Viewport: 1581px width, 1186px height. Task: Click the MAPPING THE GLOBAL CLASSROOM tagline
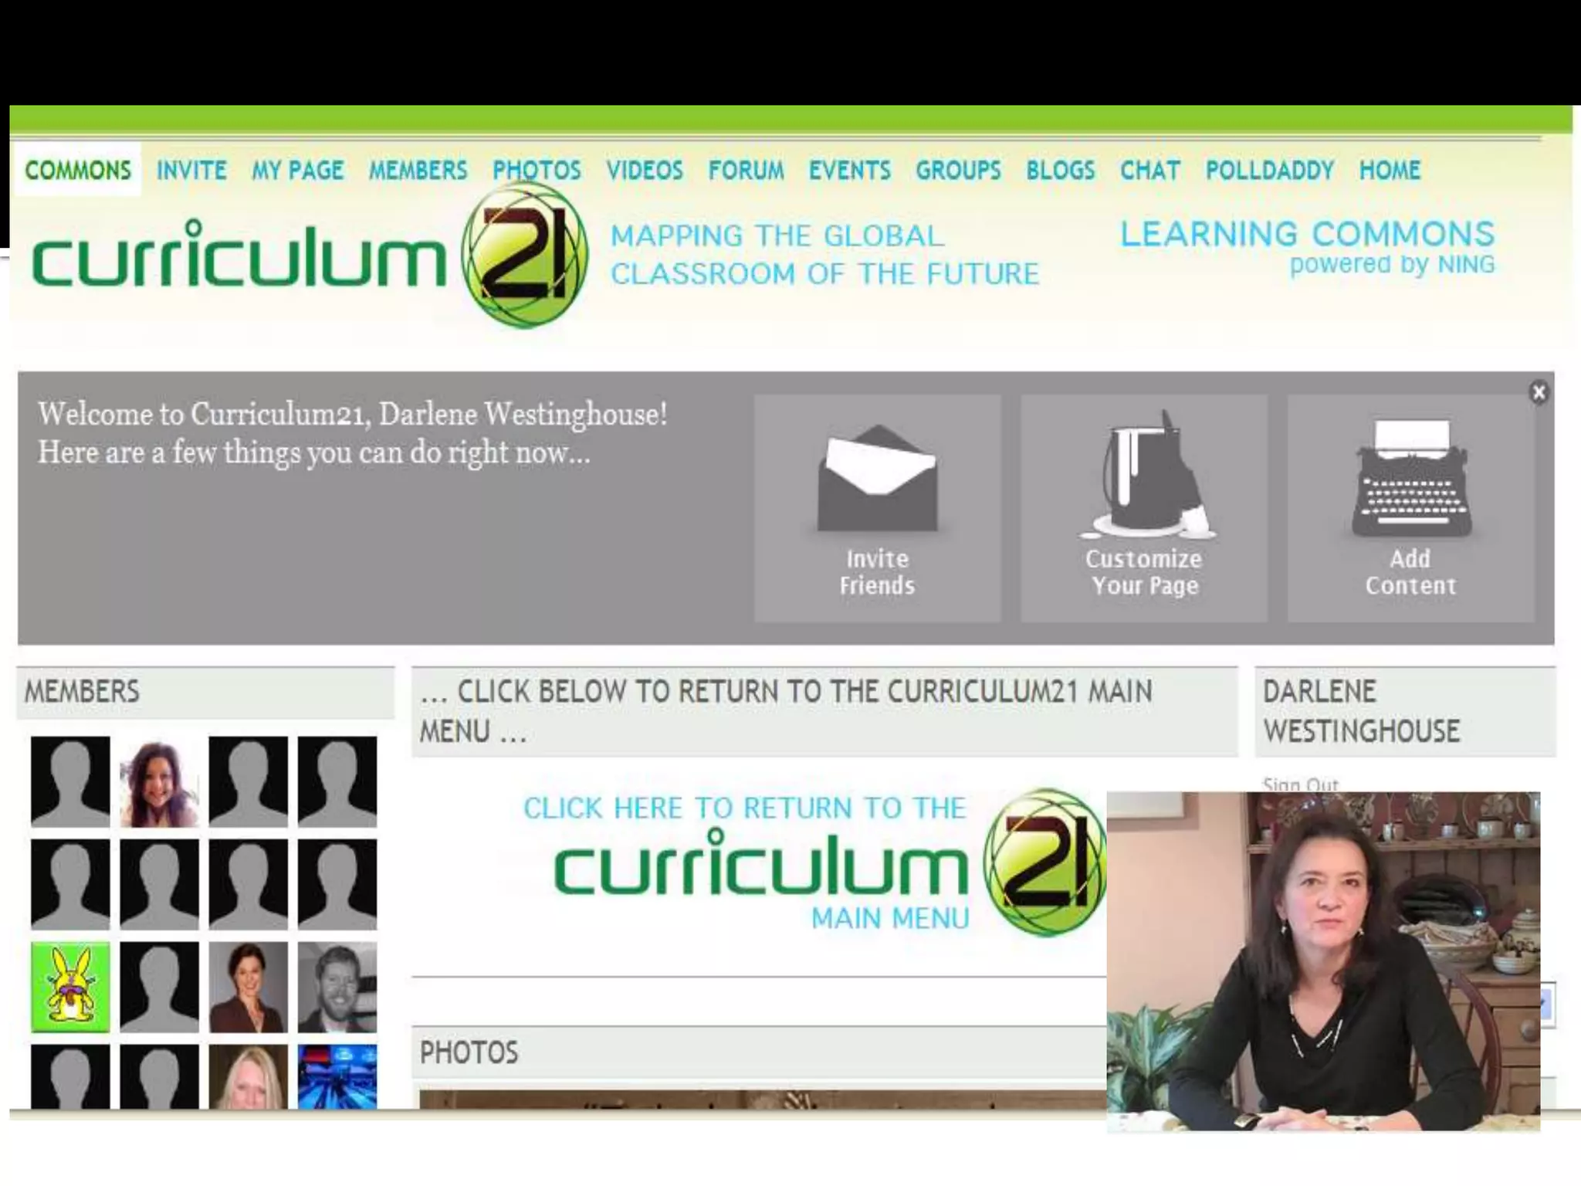[824, 255]
